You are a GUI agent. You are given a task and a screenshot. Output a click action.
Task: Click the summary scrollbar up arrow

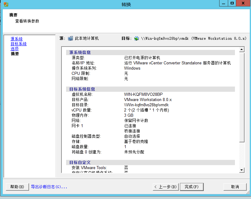[x=242, y=50]
